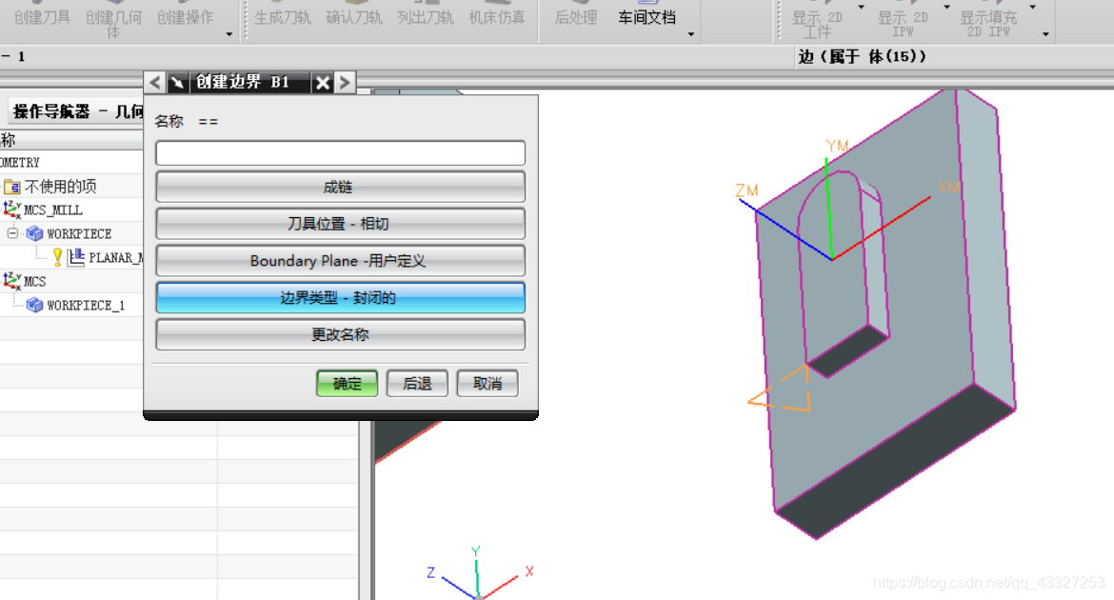Open dropdown arrow next to 显示 2D 工件

pos(861,7)
